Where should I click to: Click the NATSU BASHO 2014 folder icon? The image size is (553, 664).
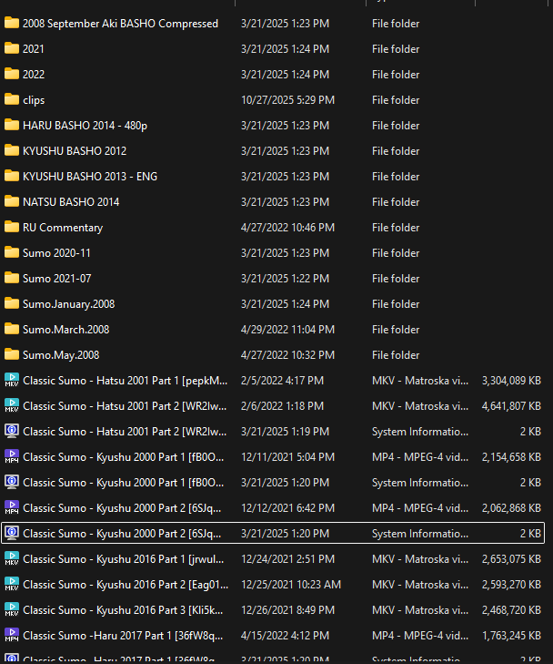coord(12,201)
